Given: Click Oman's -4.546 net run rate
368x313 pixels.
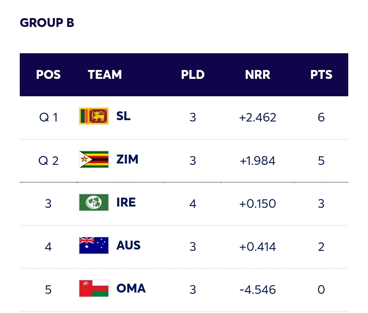Looking at the screenshot, I should [258, 290].
